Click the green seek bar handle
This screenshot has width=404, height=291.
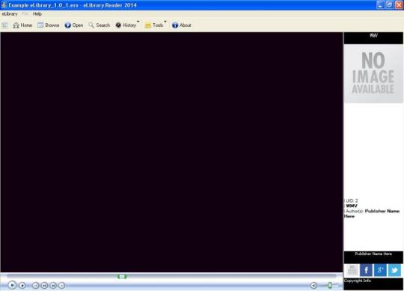(x=122, y=277)
